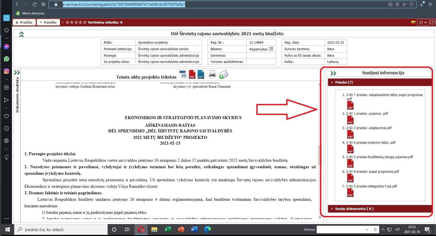Download the act text as DOCX
This screenshot has width=436, height=236.
pos(183,74)
